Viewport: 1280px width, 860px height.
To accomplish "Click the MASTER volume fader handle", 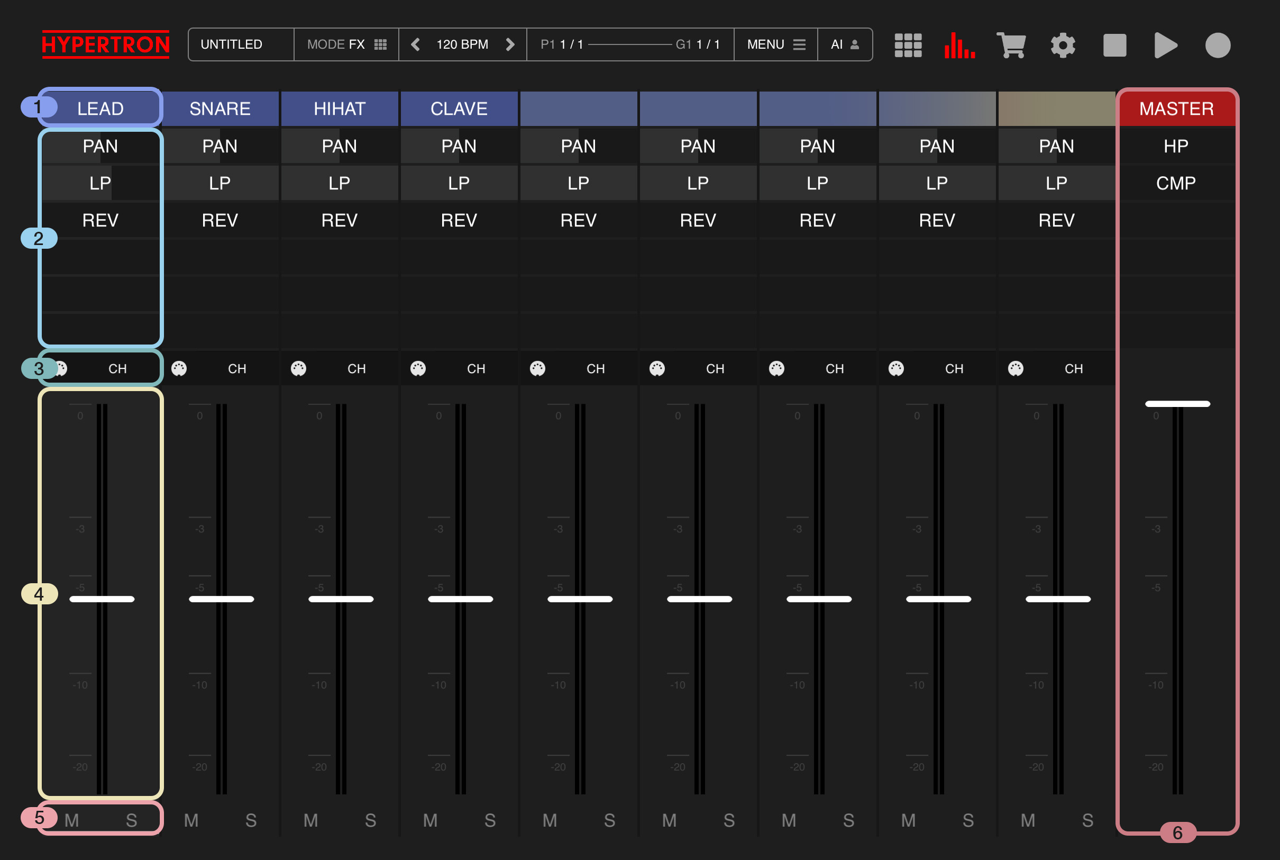I will pos(1177,404).
